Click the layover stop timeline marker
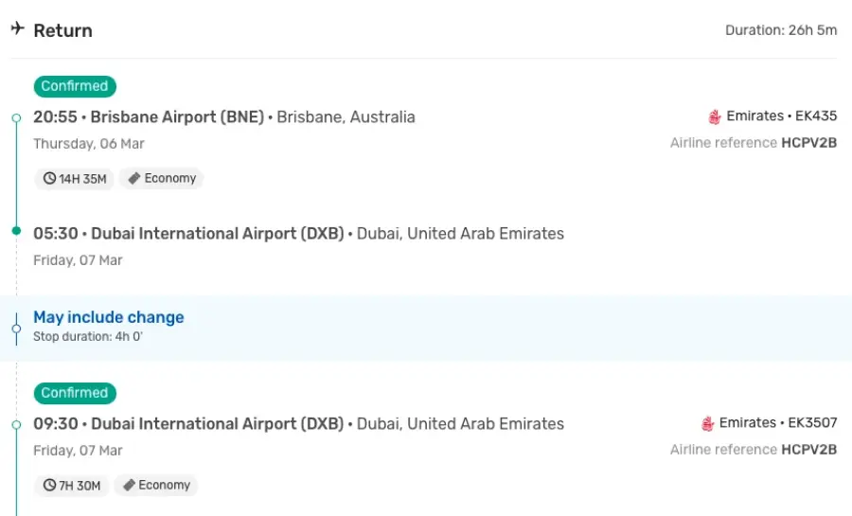 (16, 329)
